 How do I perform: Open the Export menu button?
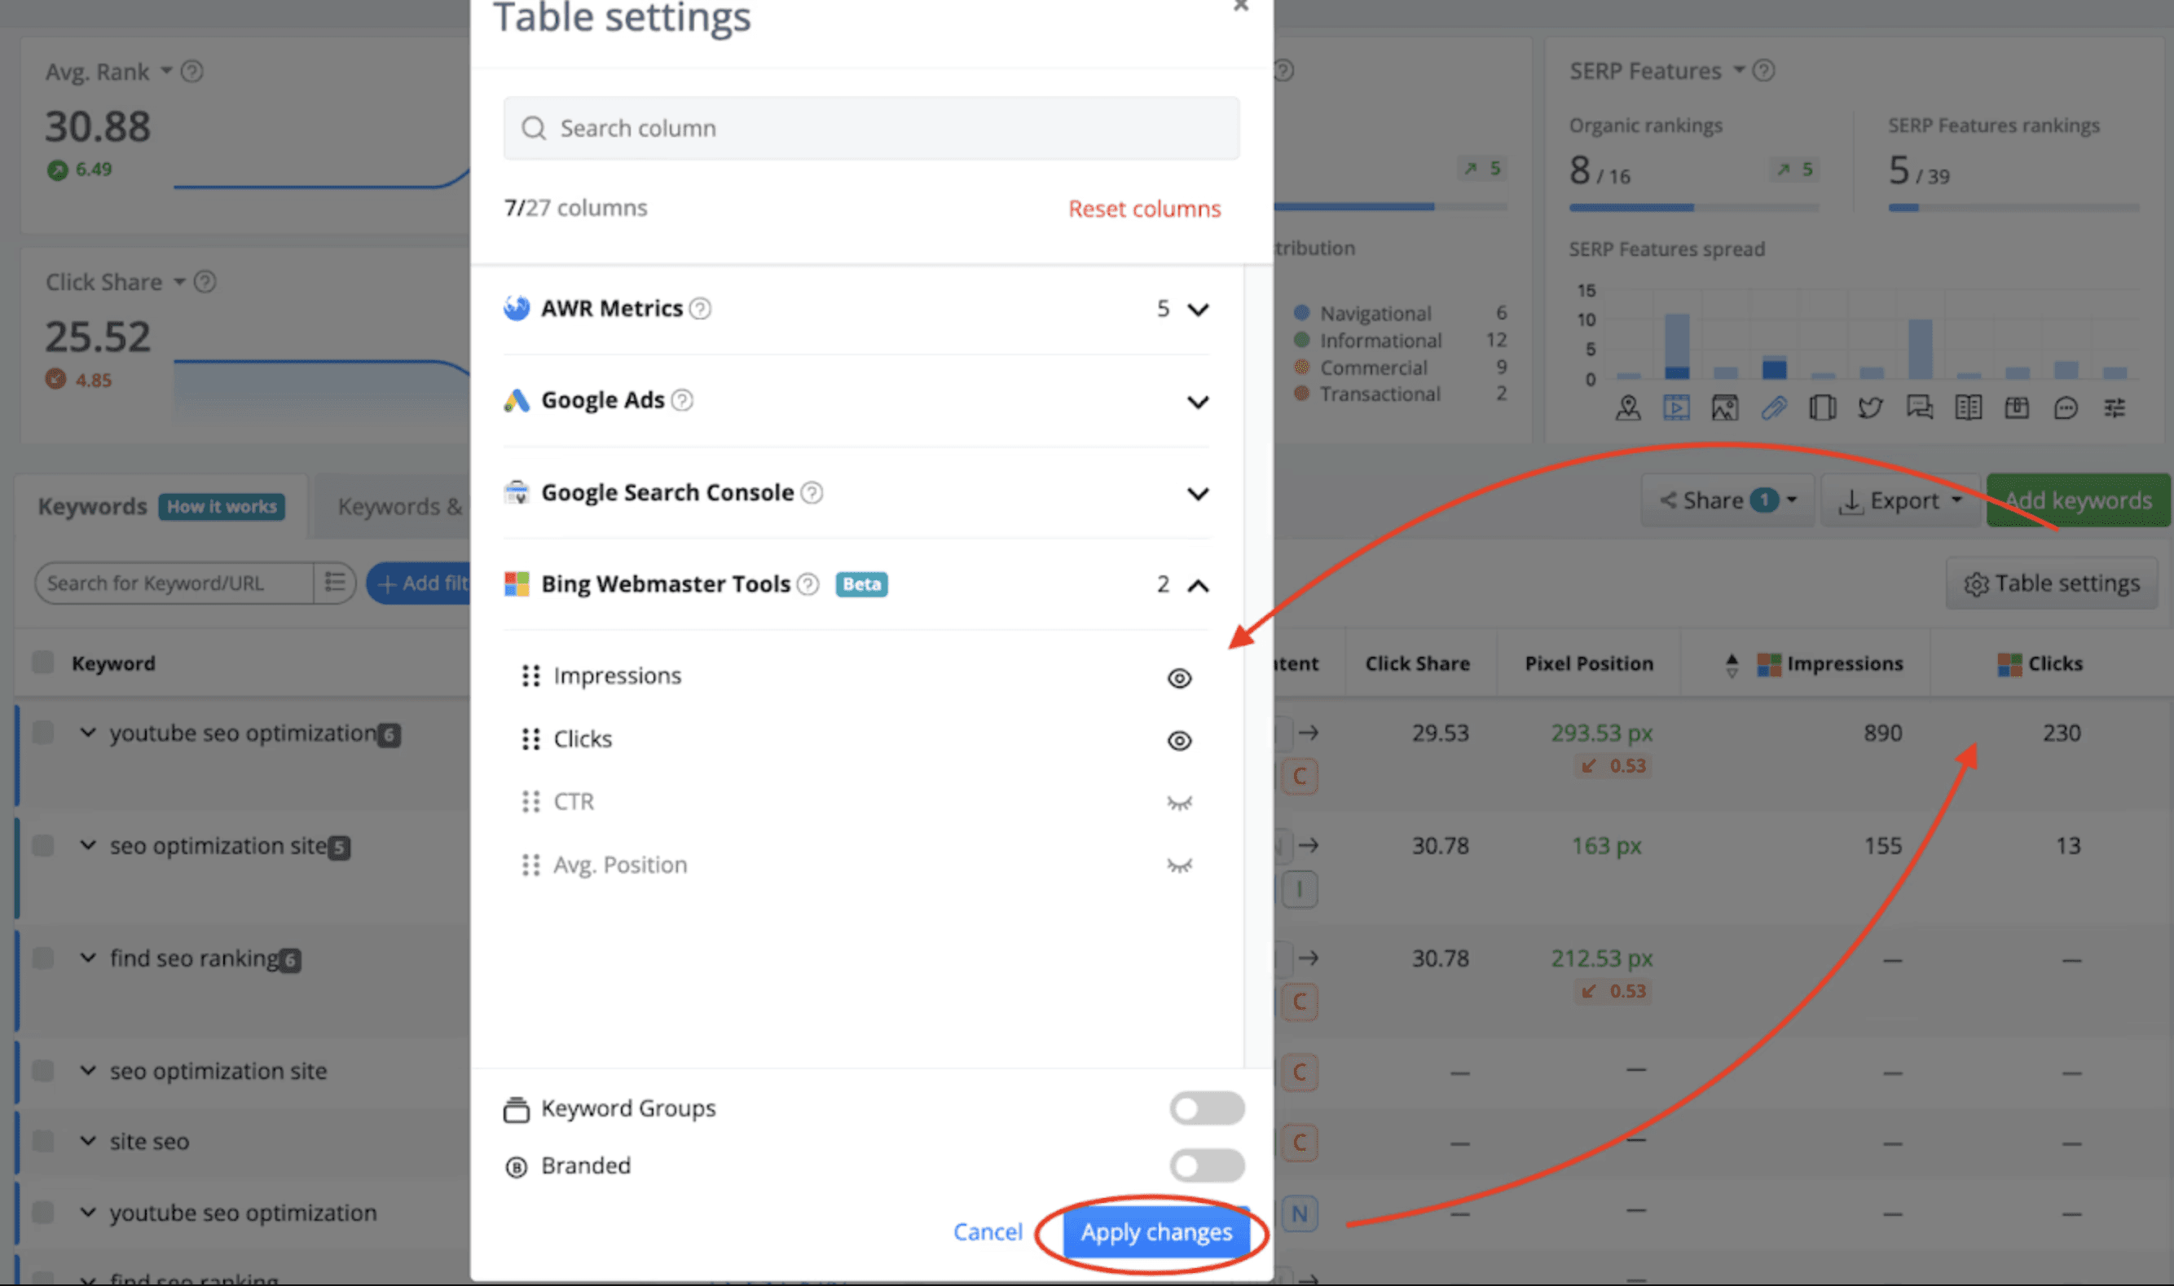[1899, 501]
